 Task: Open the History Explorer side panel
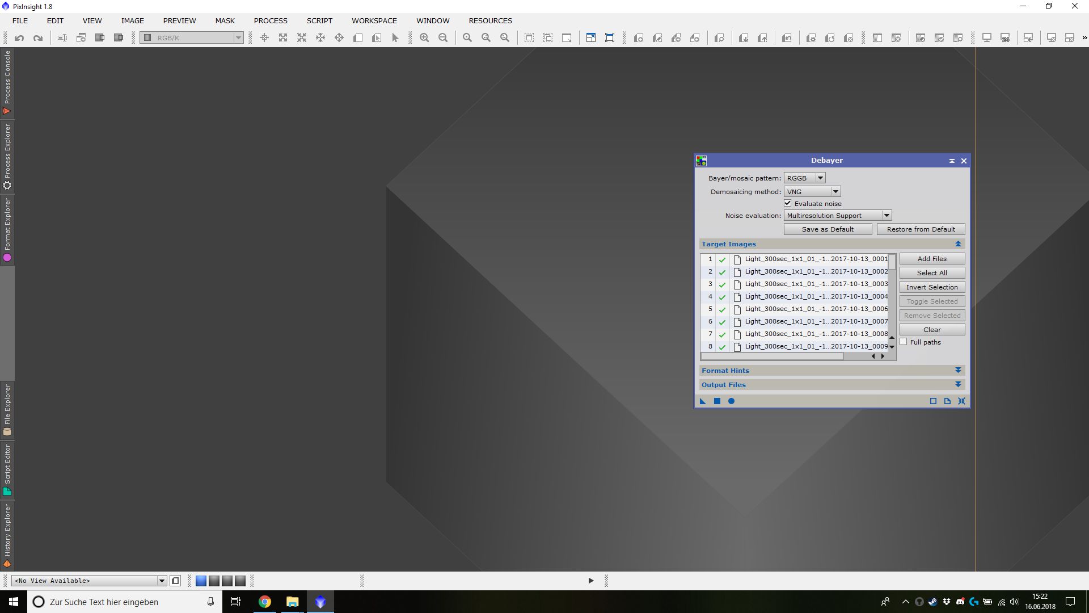(7, 536)
